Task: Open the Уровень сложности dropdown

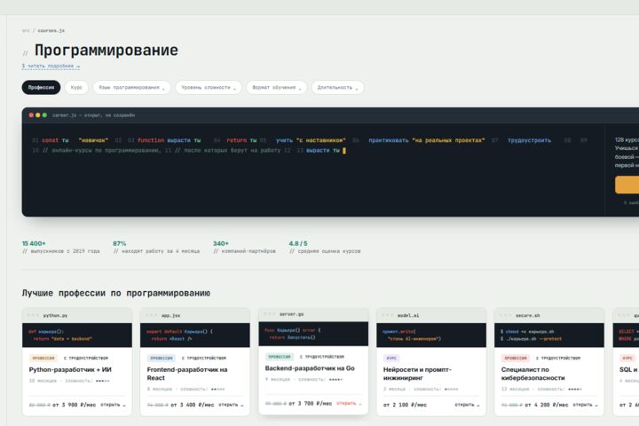Action: coord(209,87)
